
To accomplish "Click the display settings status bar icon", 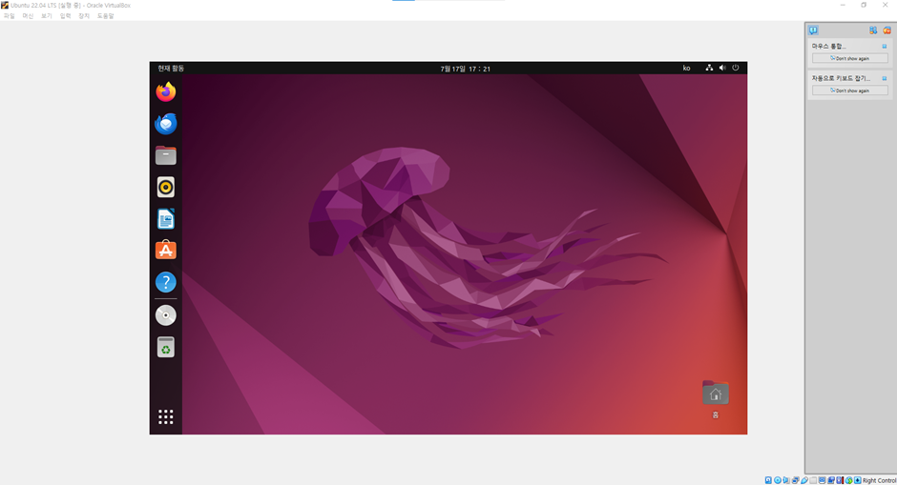I will [822, 480].
